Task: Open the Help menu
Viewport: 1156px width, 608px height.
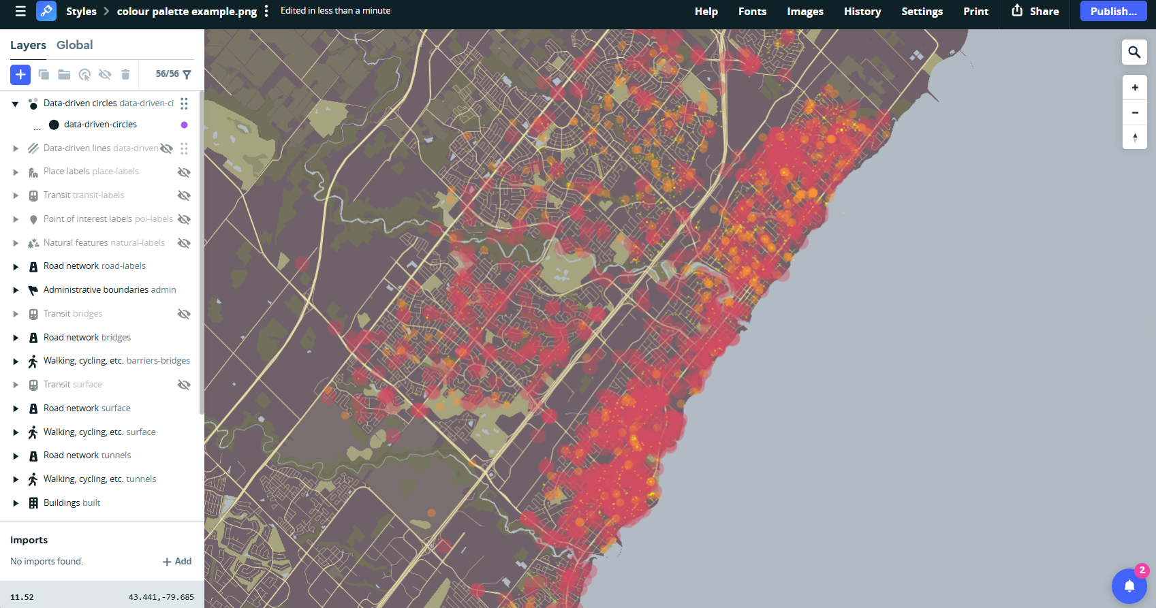Action: click(x=706, y=11)
